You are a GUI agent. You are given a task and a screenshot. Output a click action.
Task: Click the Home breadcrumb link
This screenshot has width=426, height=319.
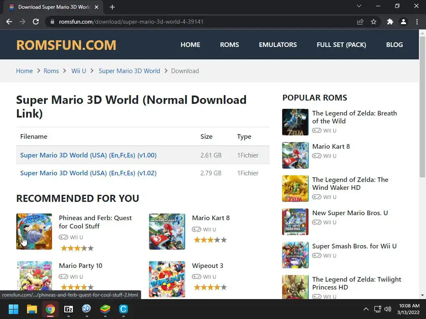tap(25, 71)
